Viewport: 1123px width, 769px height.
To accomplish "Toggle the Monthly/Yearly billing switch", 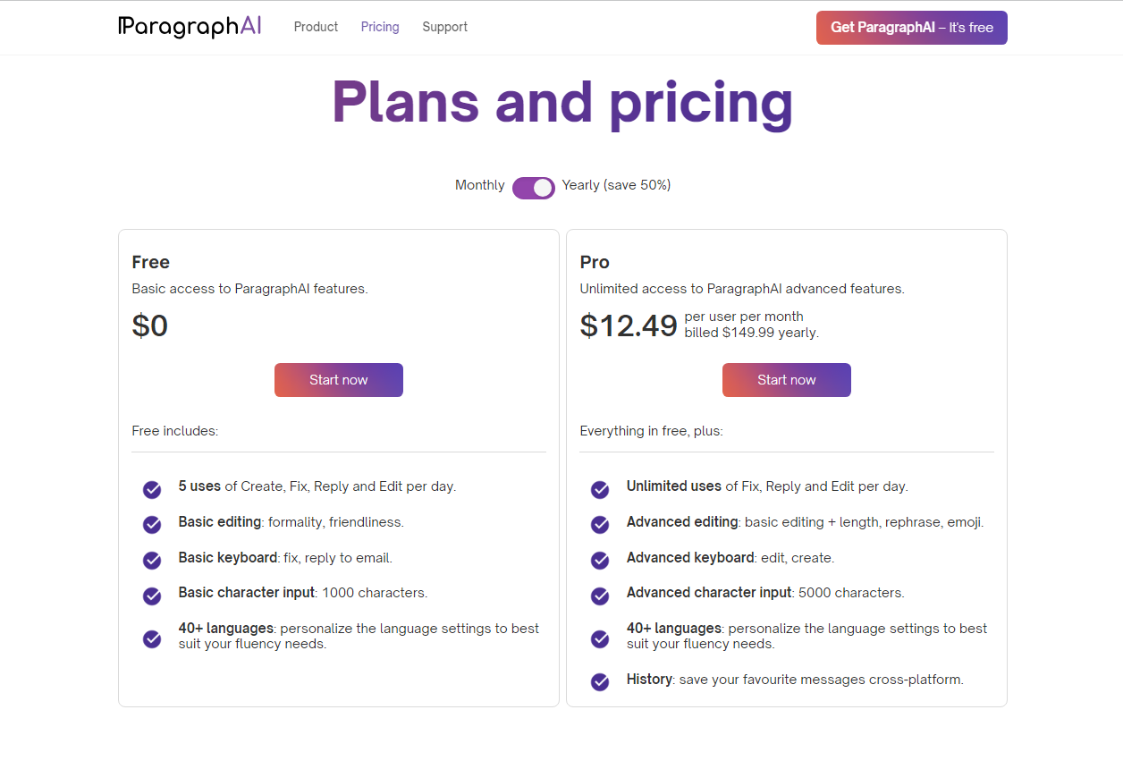I will [x=534, y=188].
